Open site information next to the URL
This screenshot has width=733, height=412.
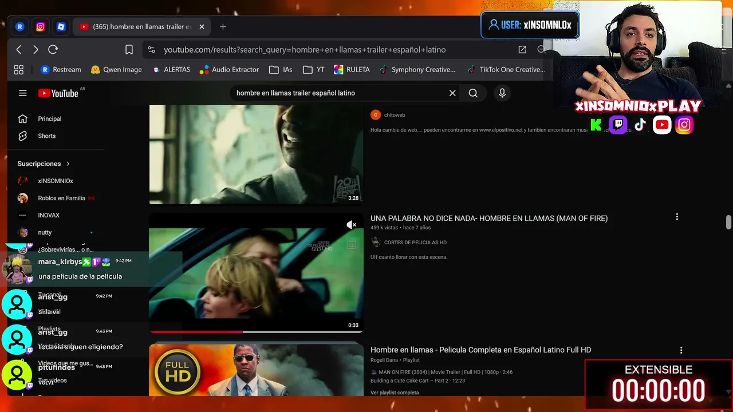click(x=151, y=50)
